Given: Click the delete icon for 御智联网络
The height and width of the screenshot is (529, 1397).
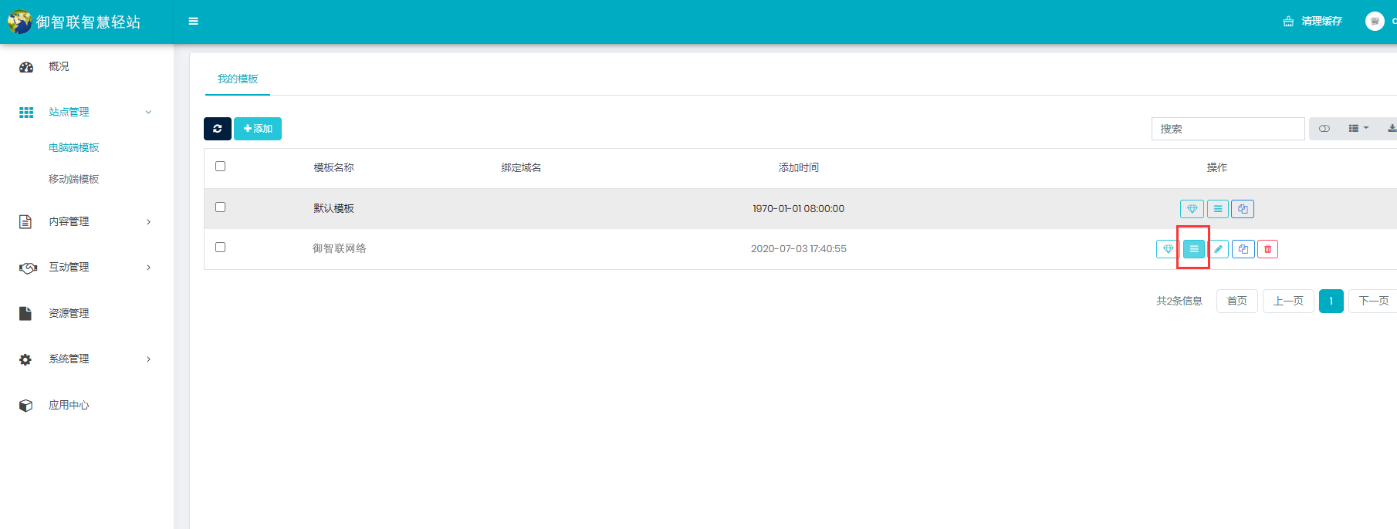Looking at the screenshot, I should click(1267, 249).
